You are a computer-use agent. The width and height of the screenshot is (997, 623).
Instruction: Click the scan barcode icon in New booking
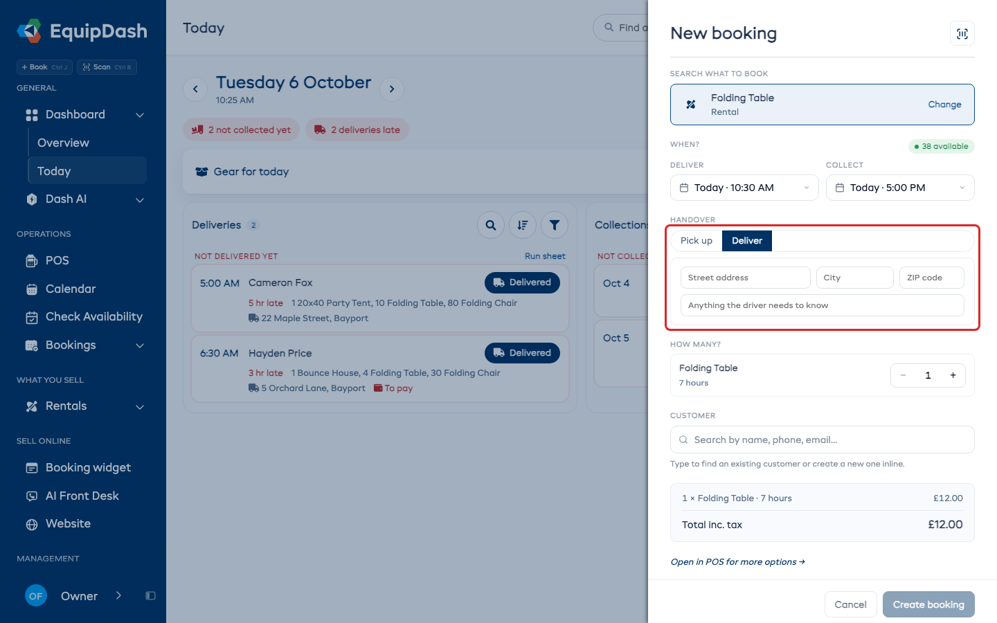click(x=962, y=34)
